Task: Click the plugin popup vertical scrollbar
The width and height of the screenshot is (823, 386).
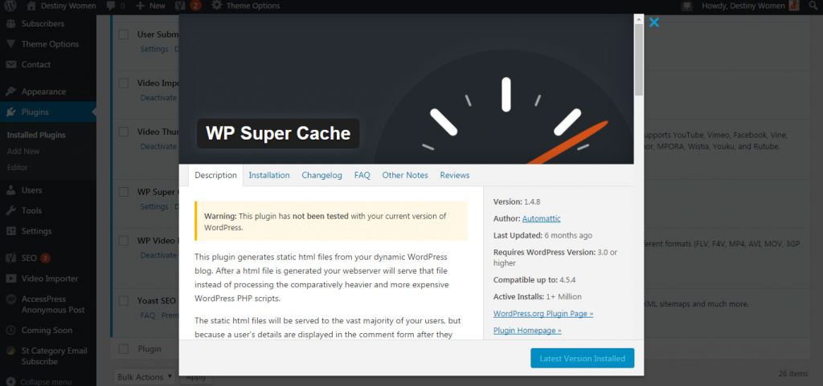Action: coord(639,56)
